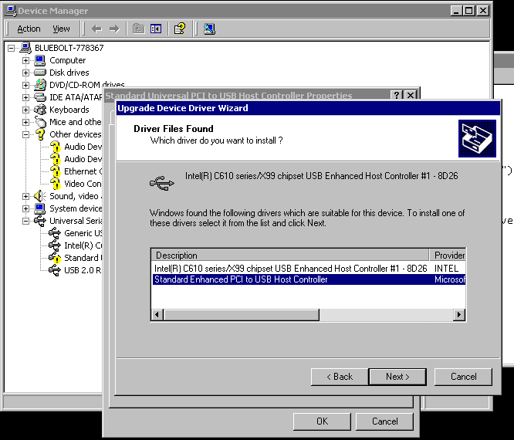Select the USB 2.0 Root Hub icon

(x=55, y=270)
